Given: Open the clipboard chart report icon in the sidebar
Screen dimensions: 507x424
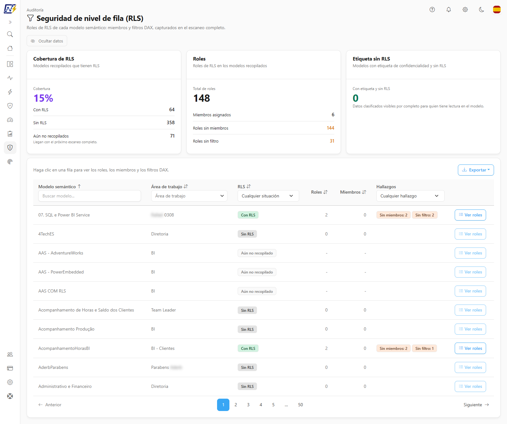Looking at the screenshot, I should (10, 134).
